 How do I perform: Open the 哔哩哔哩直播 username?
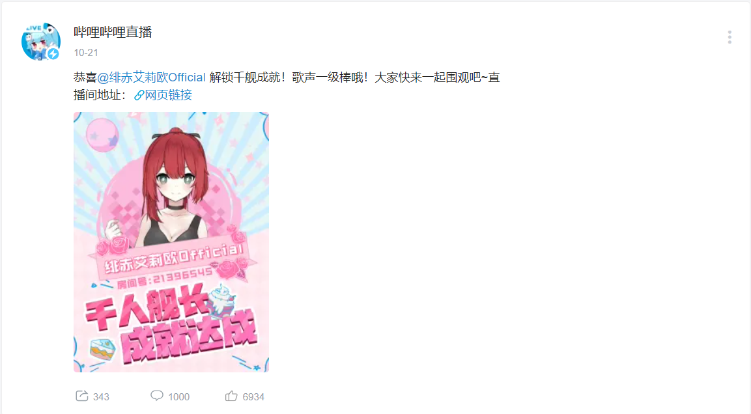113,32
